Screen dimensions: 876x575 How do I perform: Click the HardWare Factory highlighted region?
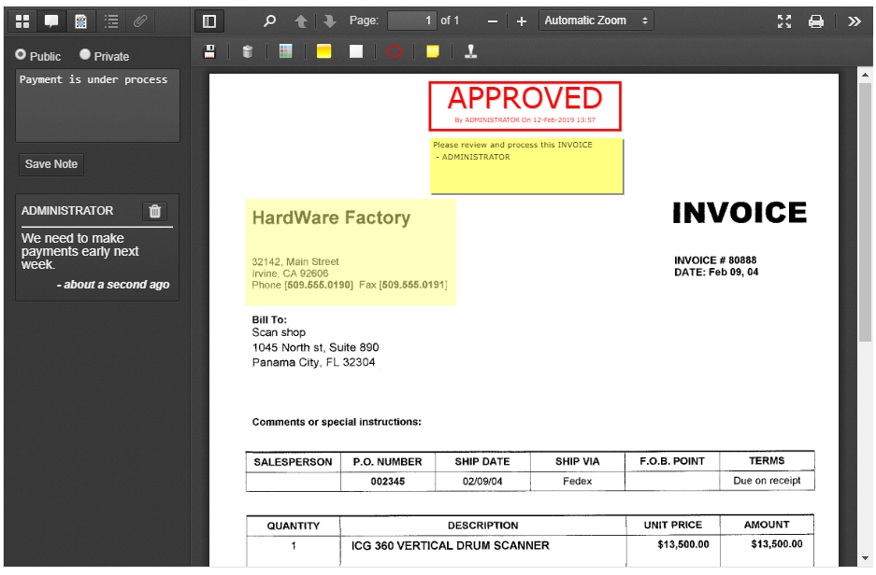click(351, 252)
